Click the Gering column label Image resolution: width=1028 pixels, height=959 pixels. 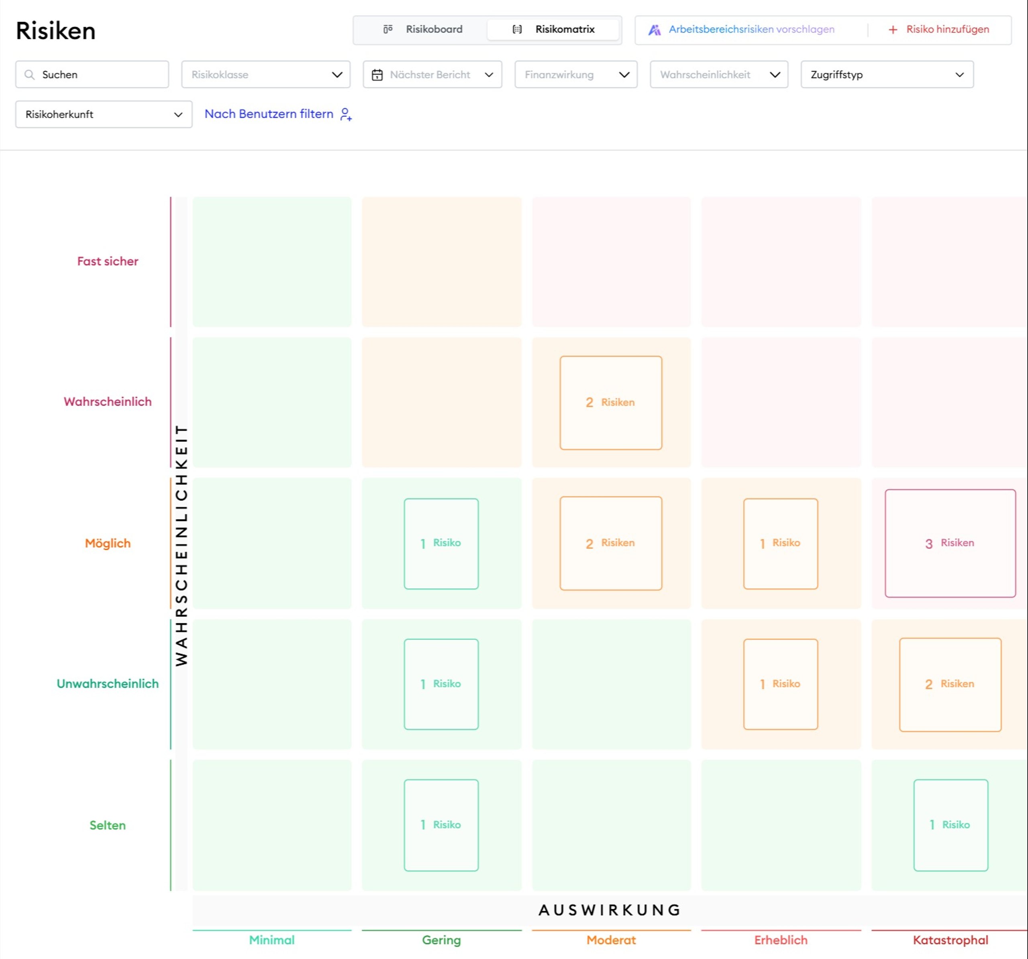[441, 940]
